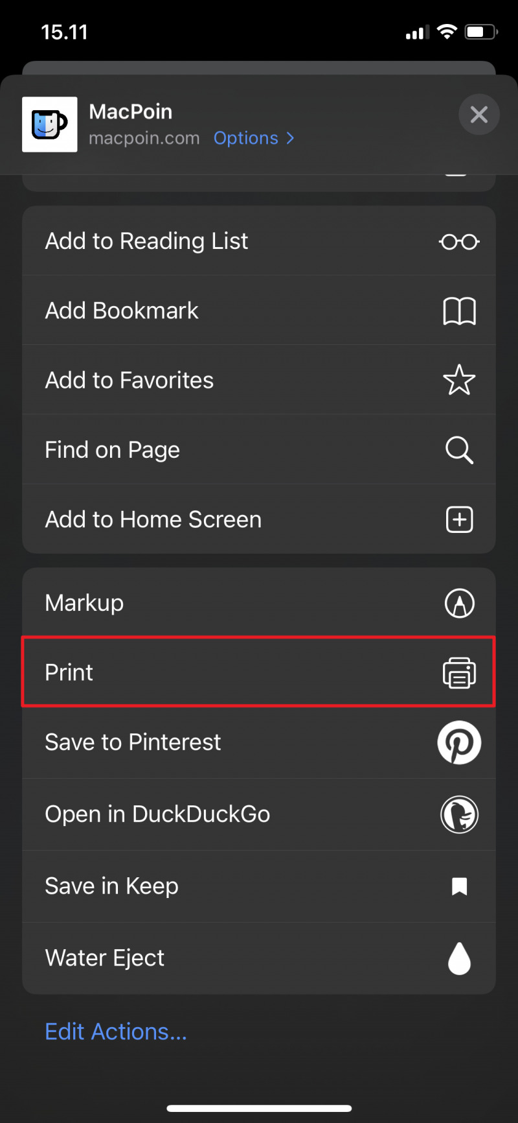Tap the DuckDuckGo duck icon
Image resolution: width=518 pixels, height=1123 pixels.
pos(459,814)
